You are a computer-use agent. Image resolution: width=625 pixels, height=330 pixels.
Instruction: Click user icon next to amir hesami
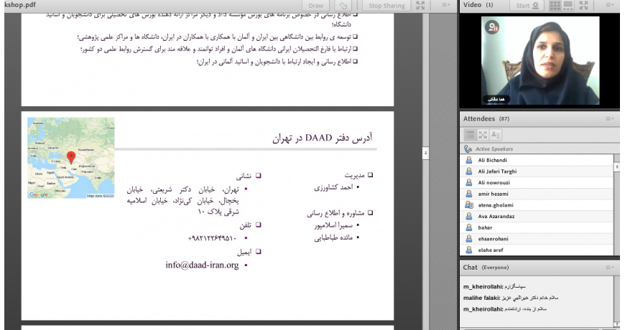468,194
